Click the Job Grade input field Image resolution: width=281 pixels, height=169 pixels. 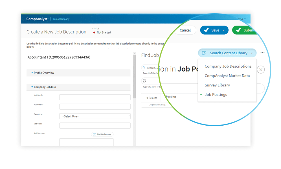click(95, 126)
